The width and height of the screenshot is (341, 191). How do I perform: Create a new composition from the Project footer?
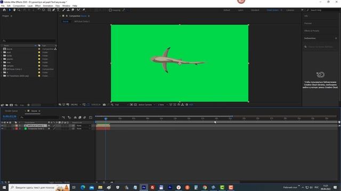11,105
